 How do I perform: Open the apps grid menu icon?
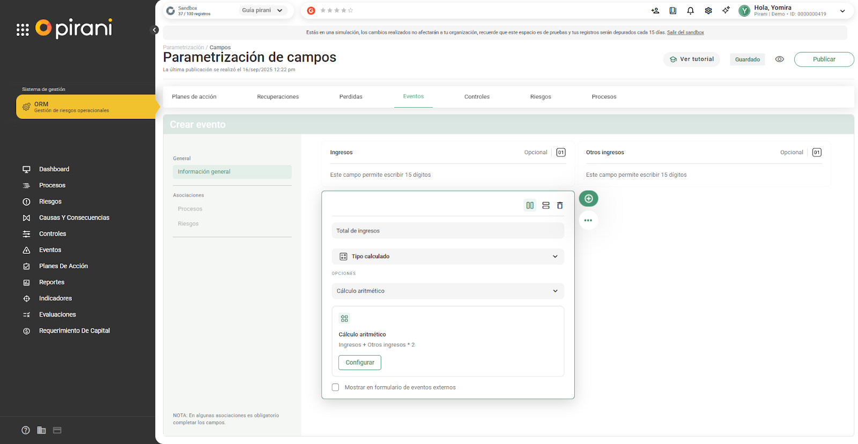point(23,30)
